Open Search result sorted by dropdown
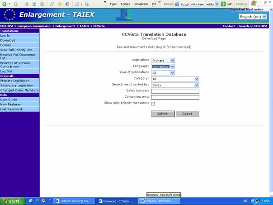Screen dimensions: 273x205 [175, 85]
